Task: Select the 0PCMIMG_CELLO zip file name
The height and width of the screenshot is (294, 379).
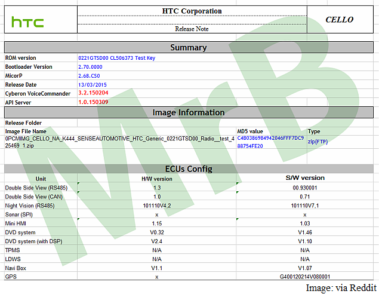Action: tap(120, 142)
